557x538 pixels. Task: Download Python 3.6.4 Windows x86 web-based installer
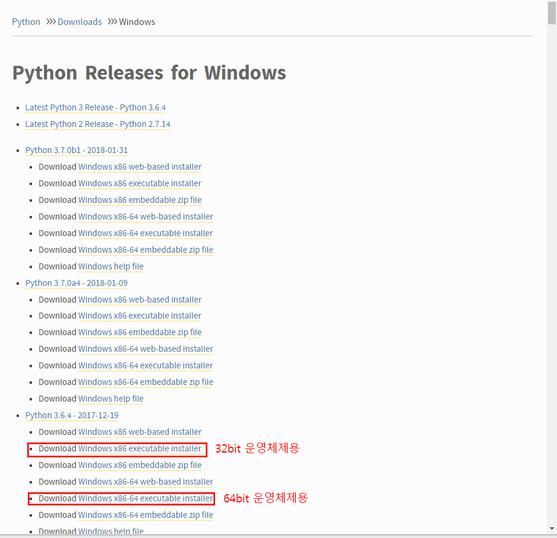(x=140, y=432)
